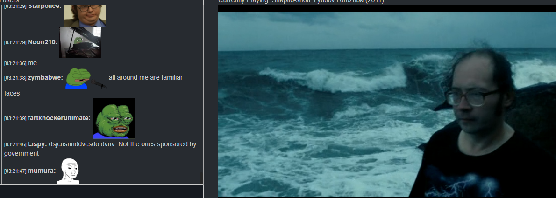Click zymbabwe's singing Pepe emote
Viewport: 556px width, 198px height.
[78, 78]
